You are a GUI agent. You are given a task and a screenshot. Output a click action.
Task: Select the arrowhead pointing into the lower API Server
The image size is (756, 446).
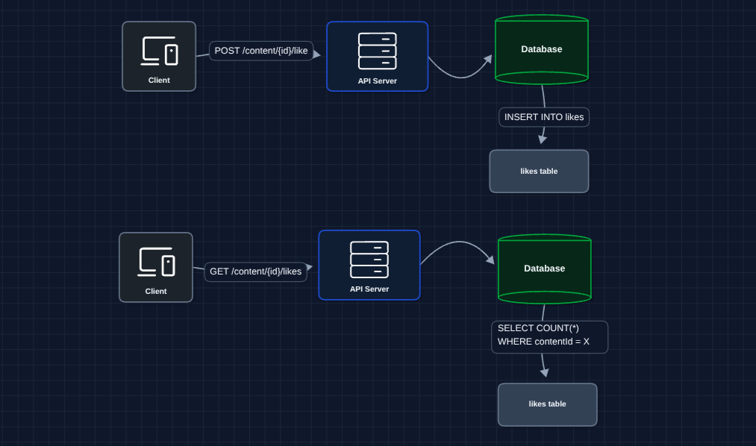pos(309,266)
